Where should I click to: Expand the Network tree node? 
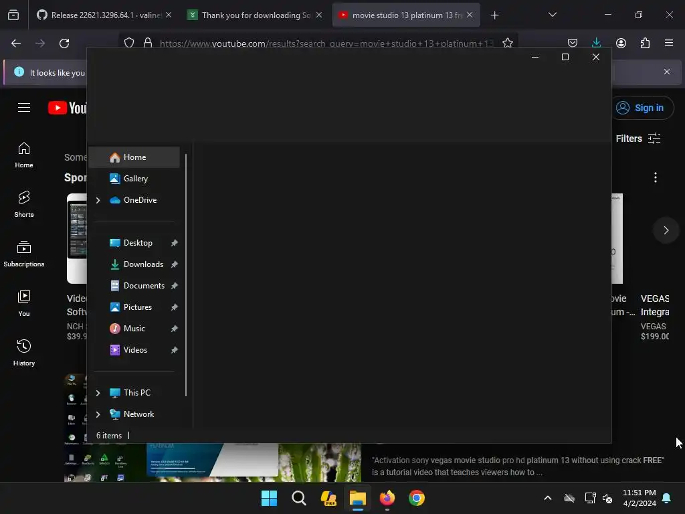tap(98, 414)
